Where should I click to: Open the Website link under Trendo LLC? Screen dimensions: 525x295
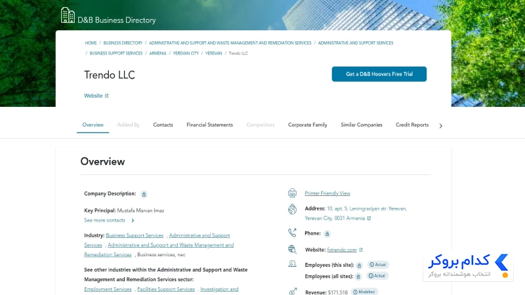(93, 96)
